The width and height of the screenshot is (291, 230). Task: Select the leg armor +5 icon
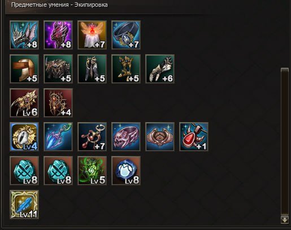tap(92, 69)
